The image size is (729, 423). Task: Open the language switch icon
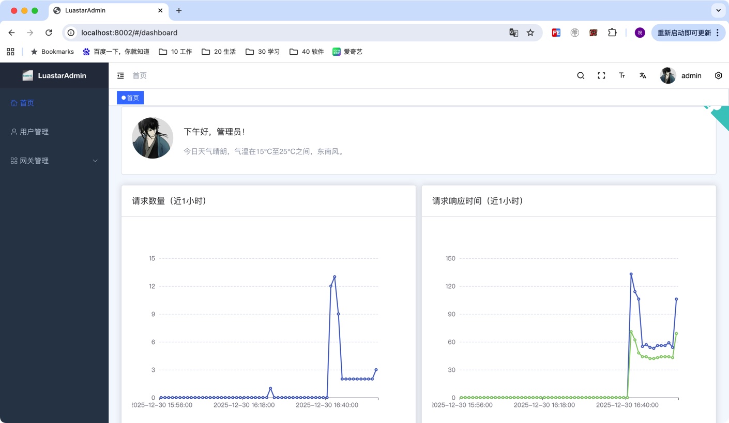point(643,75)
